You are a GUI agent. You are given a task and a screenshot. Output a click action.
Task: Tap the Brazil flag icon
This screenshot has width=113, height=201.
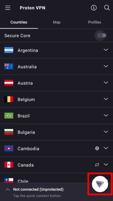tap(9, 116)
